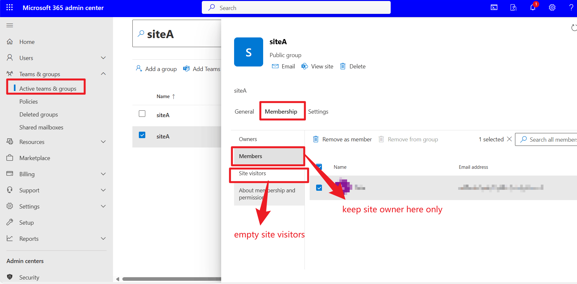This screenshot has height=284, width=577.
Task: Click the Remove from group button
Action: [x=408, y=139]
